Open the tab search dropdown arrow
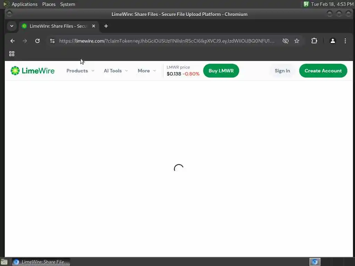The image size is (355, 266). [12, 26]
